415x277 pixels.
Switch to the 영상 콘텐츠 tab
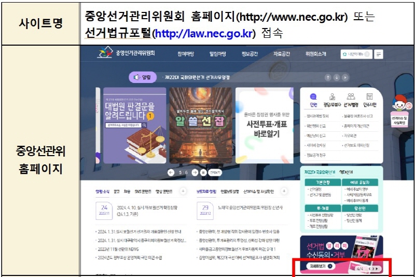tap(164, 191)
